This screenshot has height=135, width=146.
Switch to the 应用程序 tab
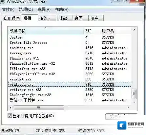pos(11,18)
